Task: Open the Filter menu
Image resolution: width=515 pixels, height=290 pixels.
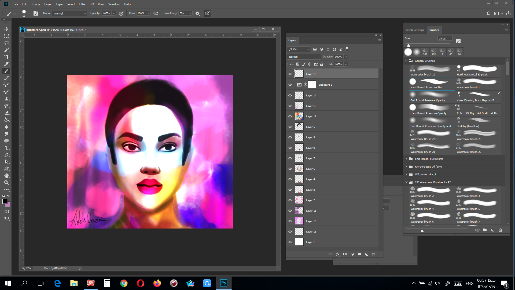Action: click(x=82, y=4)
